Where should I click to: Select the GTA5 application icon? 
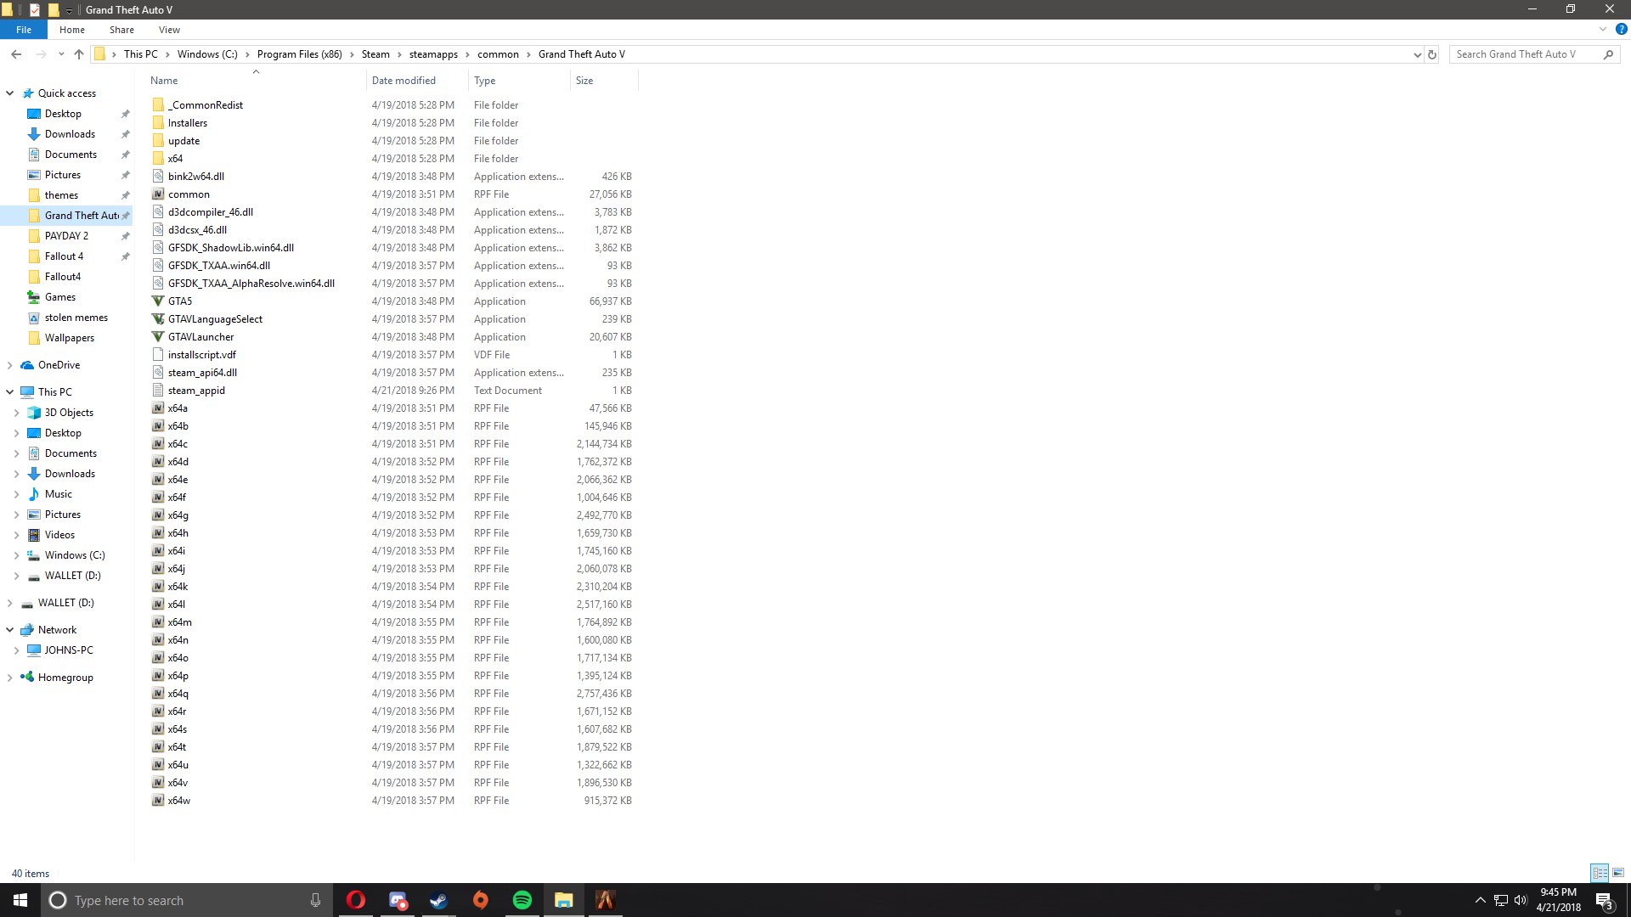(158, 301)
